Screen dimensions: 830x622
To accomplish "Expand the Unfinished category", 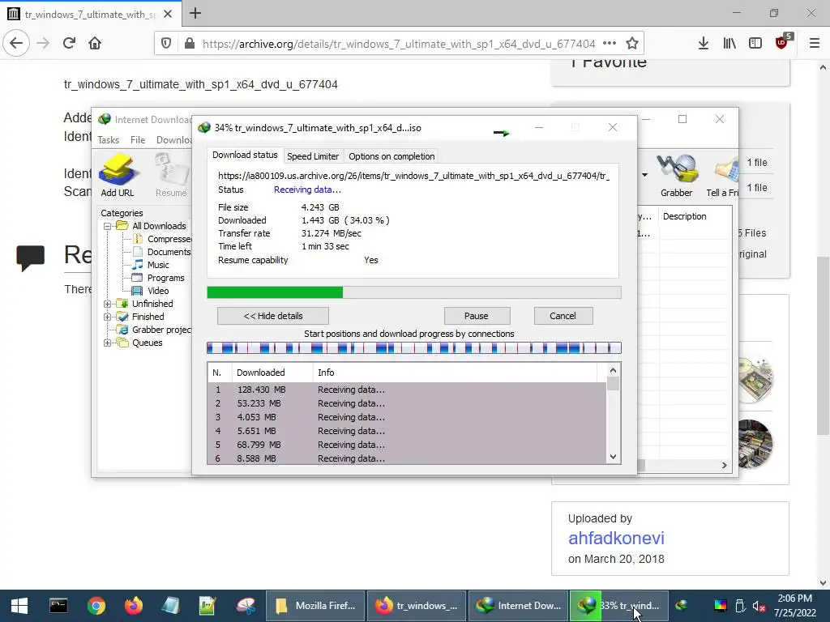I will click(x=108, y=305).
